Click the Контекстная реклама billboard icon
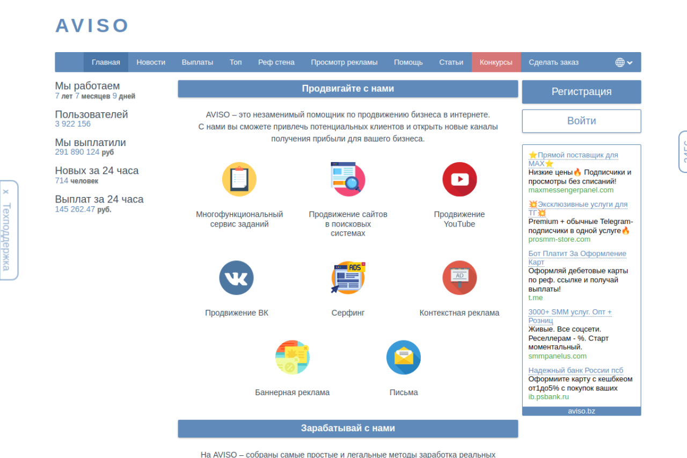Image resolution: width=687 pixels, height=458 pixels. point(459,278)
